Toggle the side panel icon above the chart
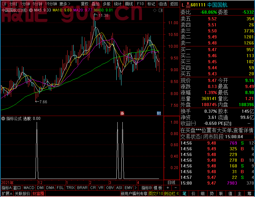 pyautogui.click(x=161, y=10)
